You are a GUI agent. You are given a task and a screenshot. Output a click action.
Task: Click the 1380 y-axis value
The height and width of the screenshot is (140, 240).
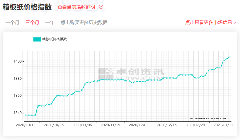18,79
